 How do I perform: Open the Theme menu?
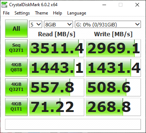tap(41, 13)
